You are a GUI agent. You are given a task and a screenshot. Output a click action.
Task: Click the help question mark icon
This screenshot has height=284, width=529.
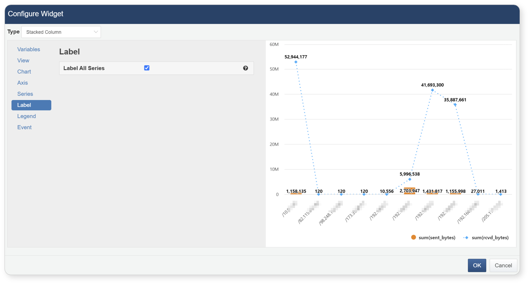[x=246, y=68]
